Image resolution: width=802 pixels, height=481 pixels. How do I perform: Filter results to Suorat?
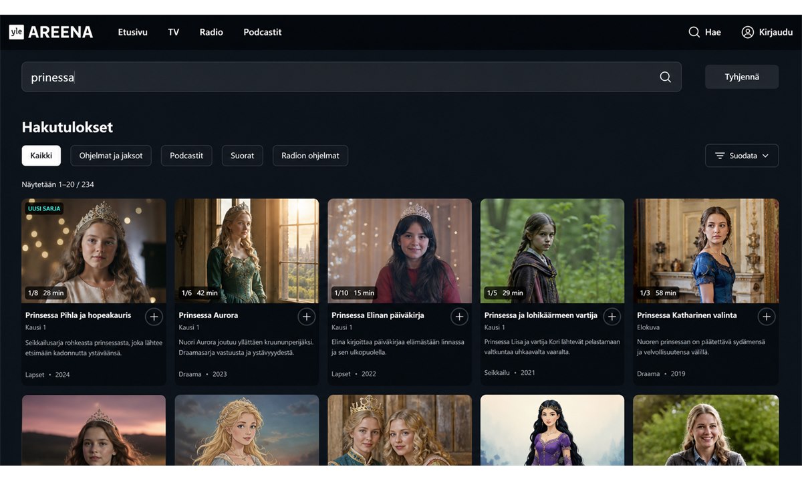click(243, 156)
